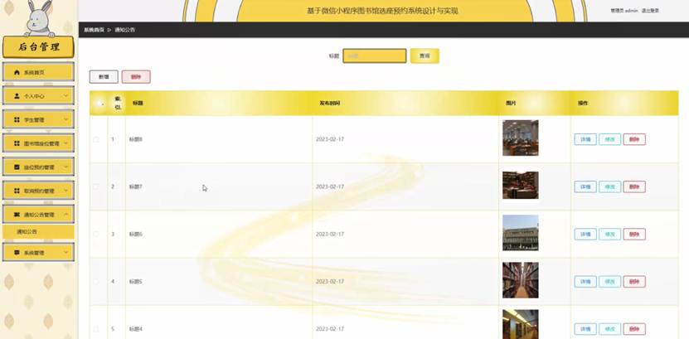Image resolution: width=689 pixels, height=339 pixels.
Task: Click 通知公告 in the breadcrumb bar
Action: 125,30
